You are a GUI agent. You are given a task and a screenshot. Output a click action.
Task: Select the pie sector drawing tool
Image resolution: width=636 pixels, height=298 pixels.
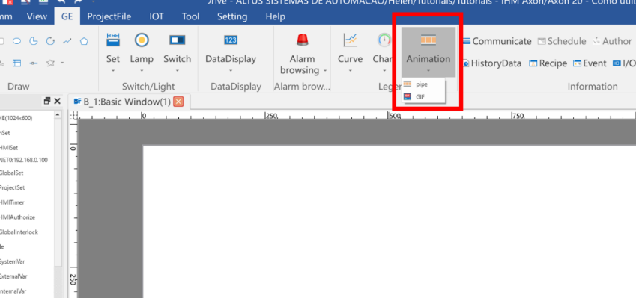coord(34,41)
